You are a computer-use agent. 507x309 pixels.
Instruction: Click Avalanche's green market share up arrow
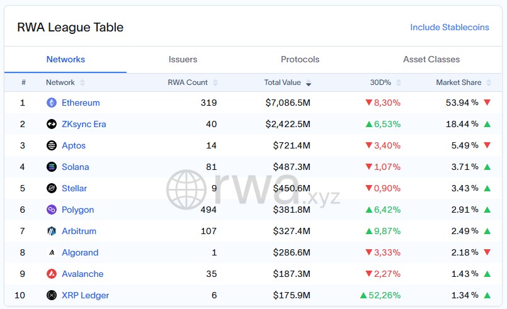[x=487, y=274]
